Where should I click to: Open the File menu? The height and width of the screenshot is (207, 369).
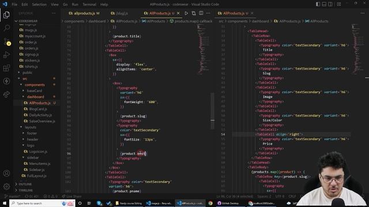14,5
